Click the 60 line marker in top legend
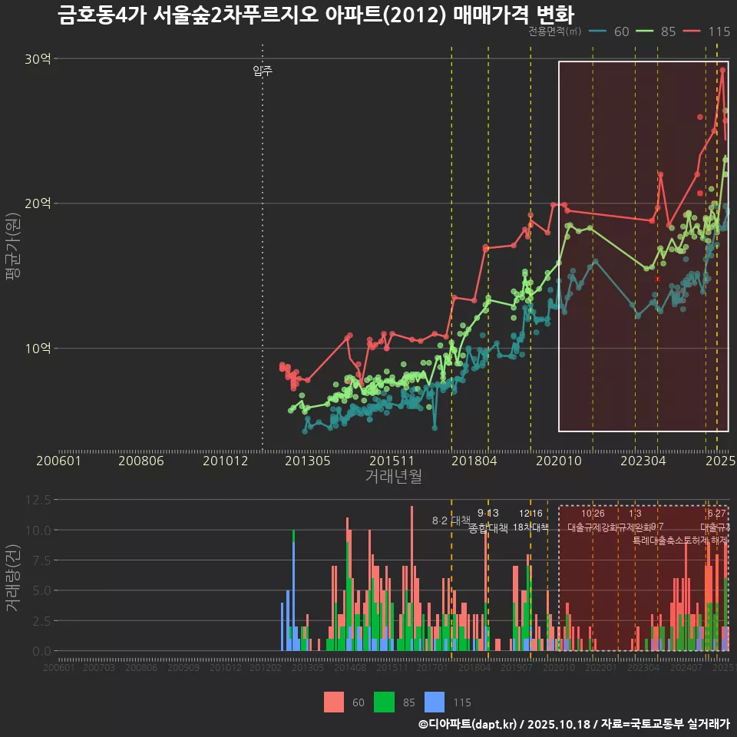737x737 pixels. (600, 31)
